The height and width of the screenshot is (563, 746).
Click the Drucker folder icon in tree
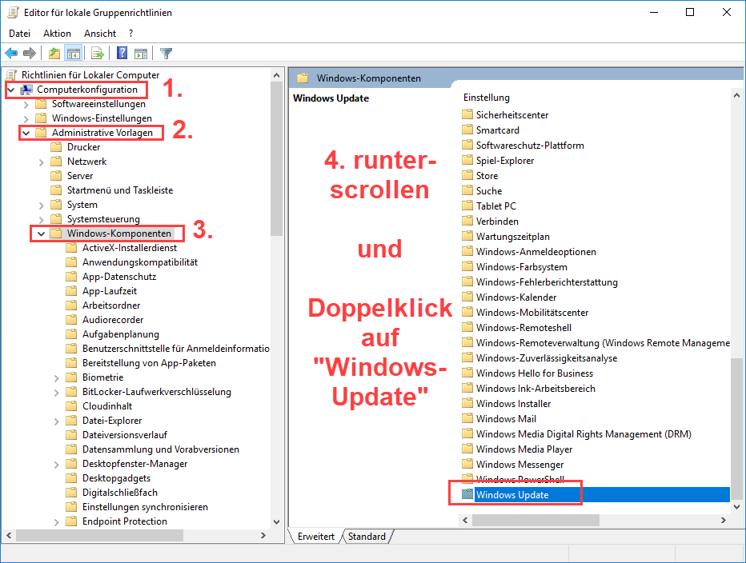[x=56, y=147]
